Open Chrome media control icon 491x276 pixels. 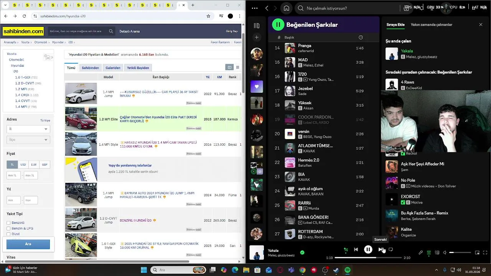(x=221, y=16)
